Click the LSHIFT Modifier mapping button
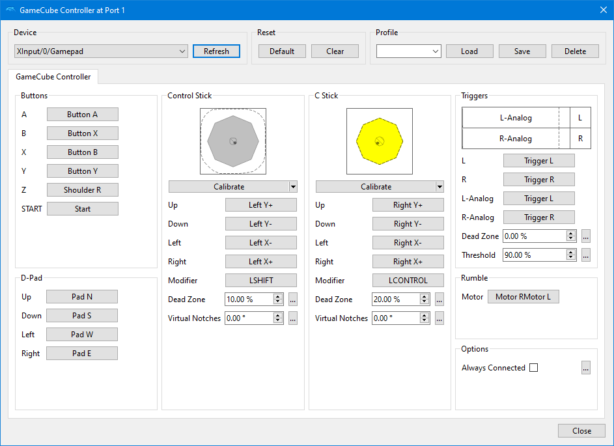This screenshot has width=614, height=446. (260, 281)
